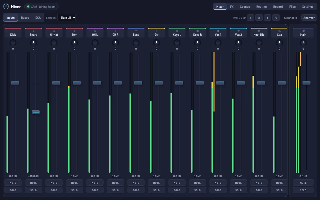The image size is (320, 200).
Task: Open the Files tab
Action: pyautogui.click(x=292, y=7)
